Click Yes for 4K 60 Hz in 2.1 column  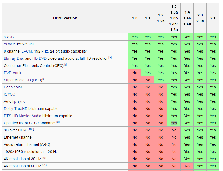pyautogui.click(x=213, y=166)
